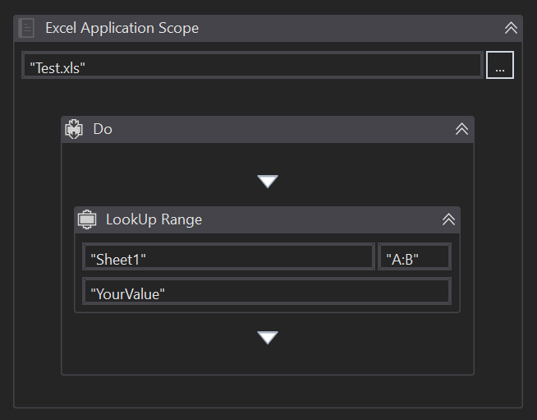The width and height of the screenshot is (537, 420).
Task: Click the drop arrow above LookUp Range
Action: pyautogui.click(x=268, y=181)
